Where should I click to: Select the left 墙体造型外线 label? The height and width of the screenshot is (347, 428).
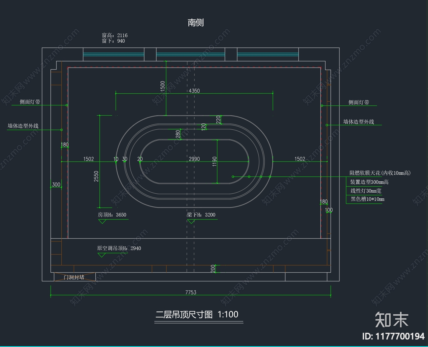tap(23, 126)
